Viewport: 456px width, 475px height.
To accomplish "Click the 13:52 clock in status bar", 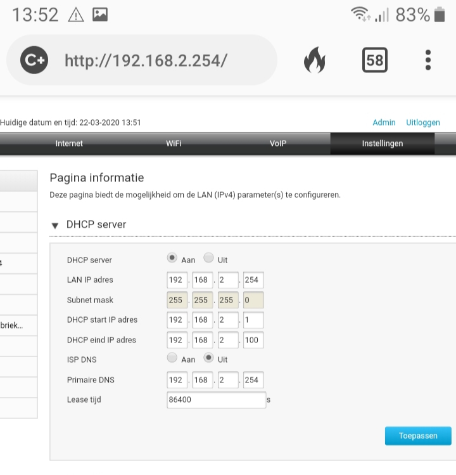I will pos(35,15).
